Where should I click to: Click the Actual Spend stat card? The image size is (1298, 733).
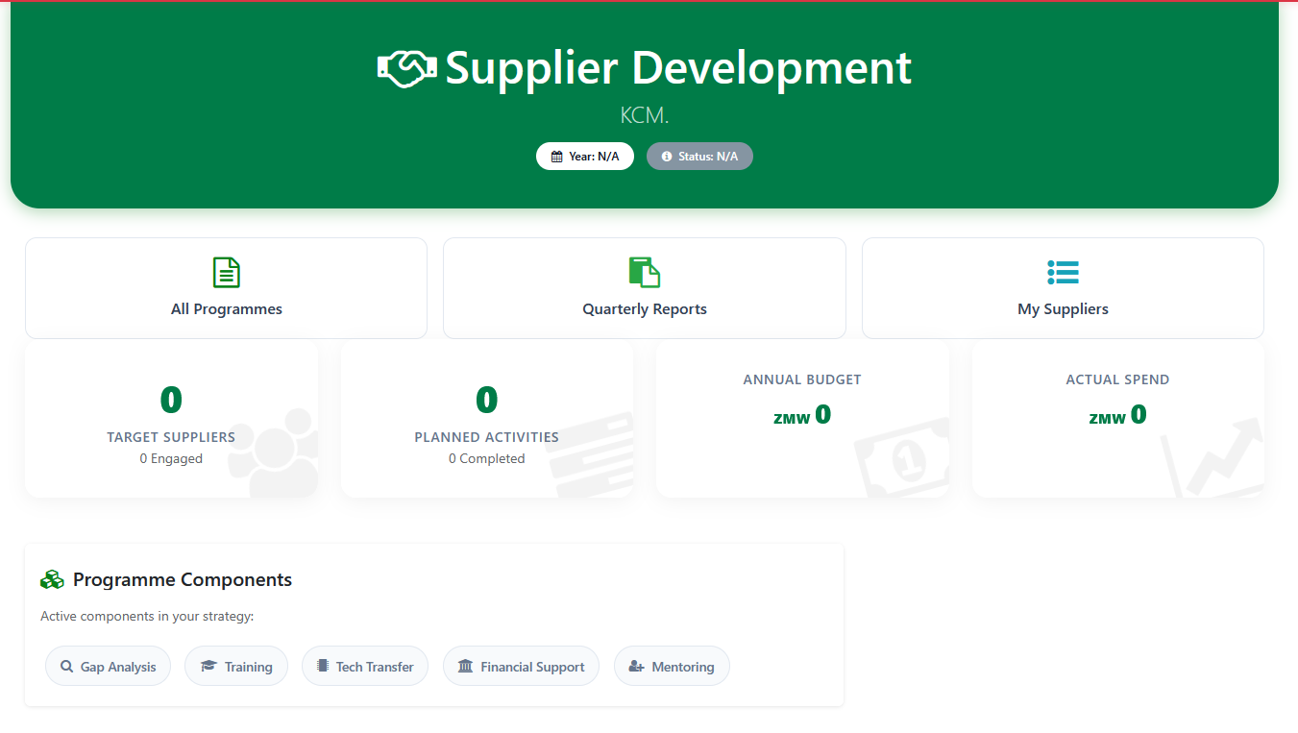(1117, 420)
